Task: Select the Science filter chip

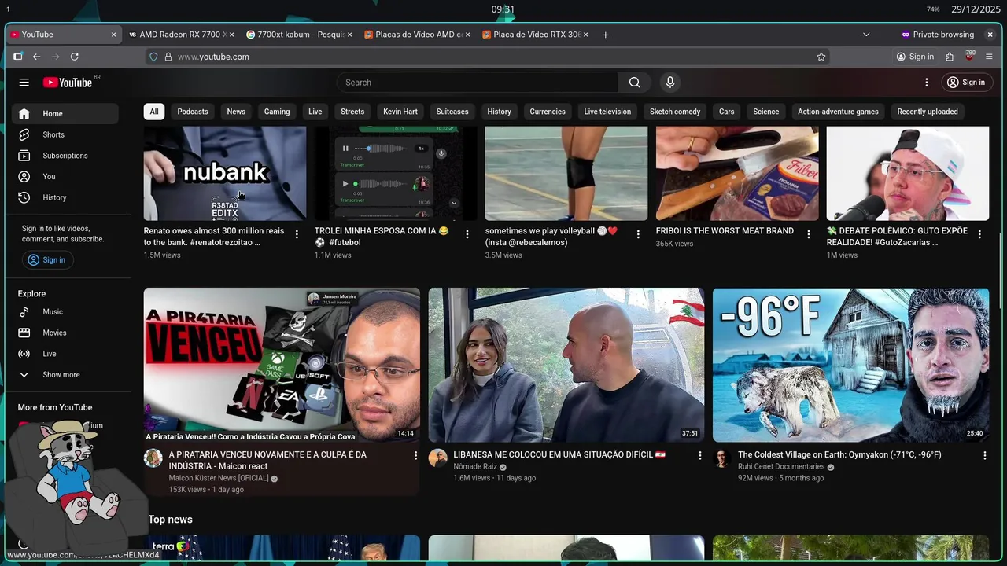Action: tap(765, 112)
